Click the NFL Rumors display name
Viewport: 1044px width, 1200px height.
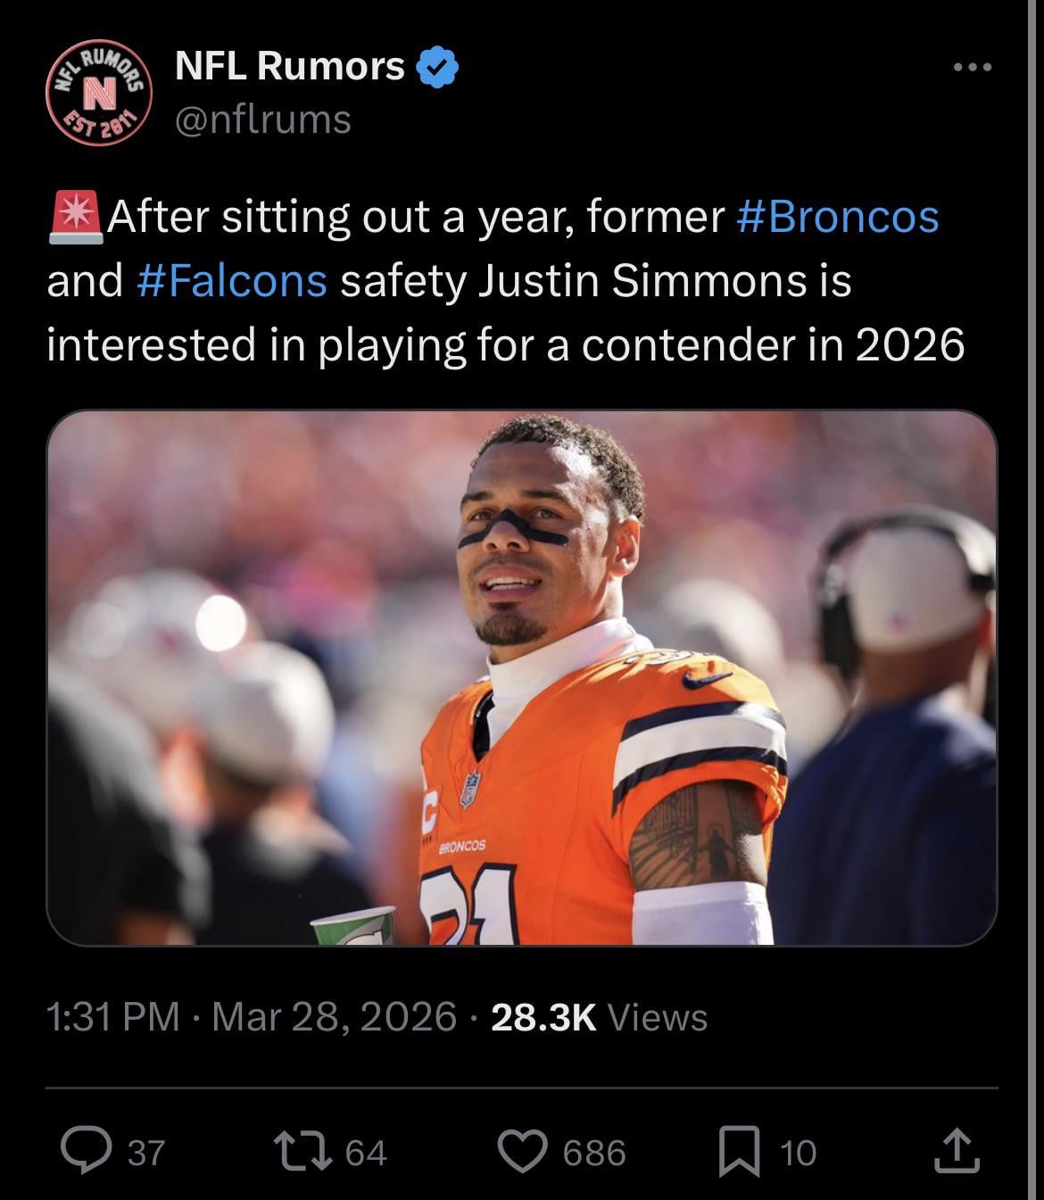290,66
